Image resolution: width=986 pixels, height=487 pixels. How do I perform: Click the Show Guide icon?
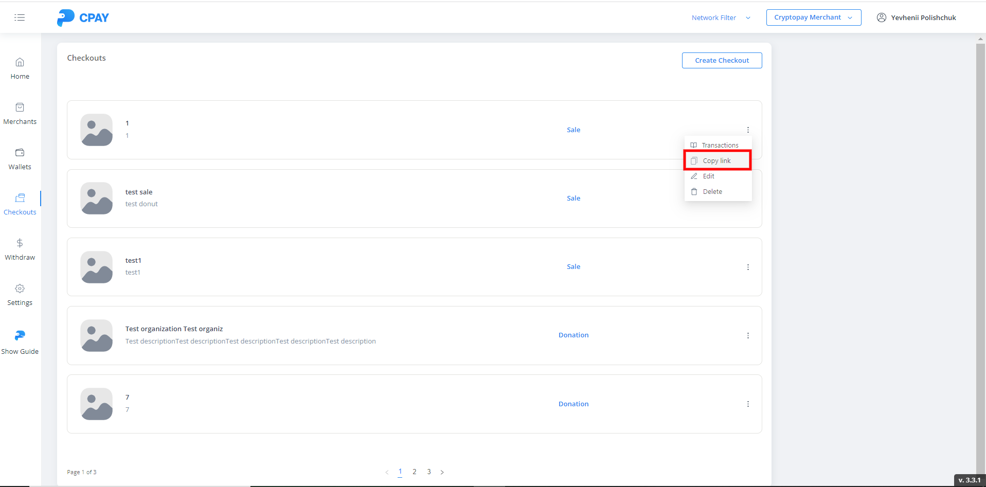pyautogui.click(x=20, y=336)
